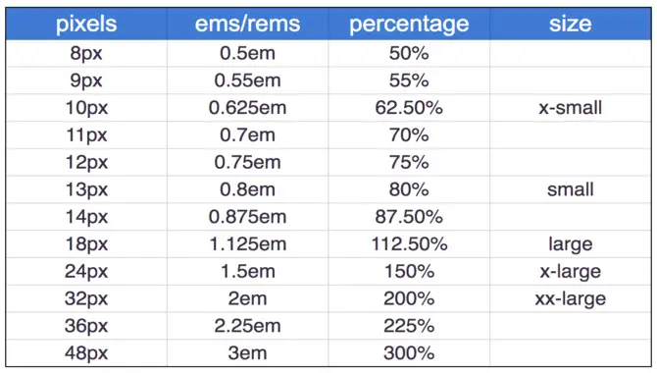657x373 pixels.
Task: Click the pixels column header
Action: [86, 24]
